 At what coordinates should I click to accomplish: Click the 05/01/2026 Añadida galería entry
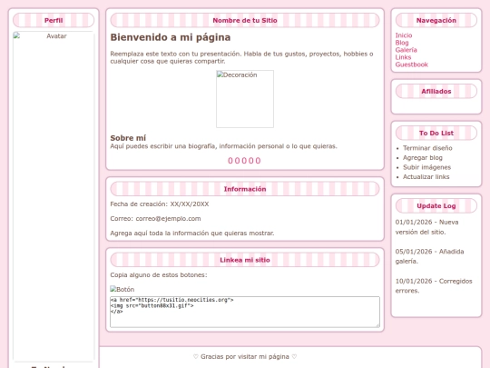[430, 256]
